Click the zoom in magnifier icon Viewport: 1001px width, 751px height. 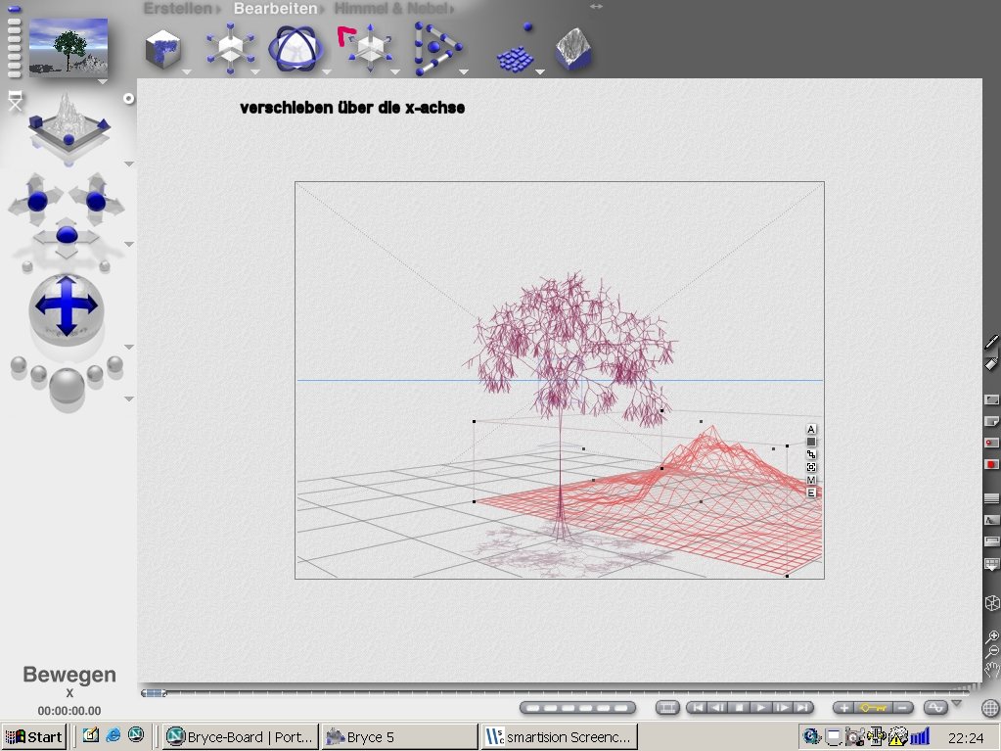pos(991,636)
